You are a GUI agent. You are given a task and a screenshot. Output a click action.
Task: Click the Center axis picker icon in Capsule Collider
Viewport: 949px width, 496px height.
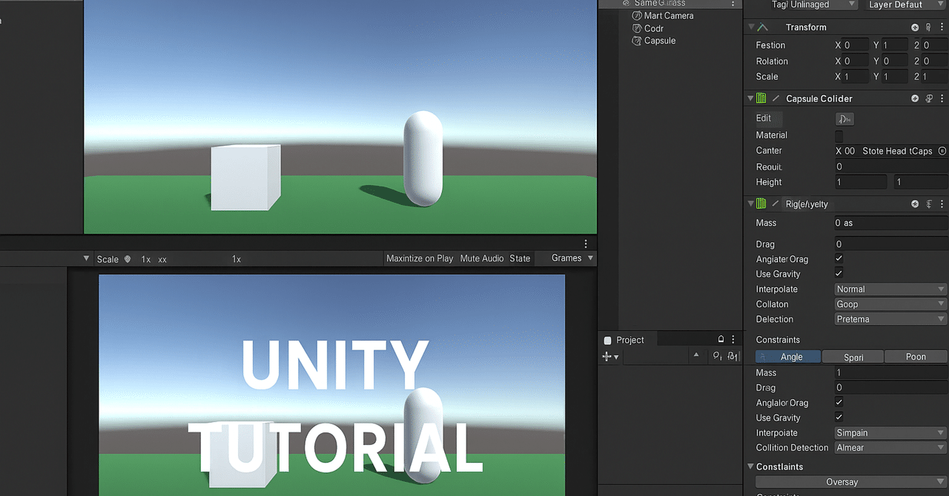click(x=941, y=151)
